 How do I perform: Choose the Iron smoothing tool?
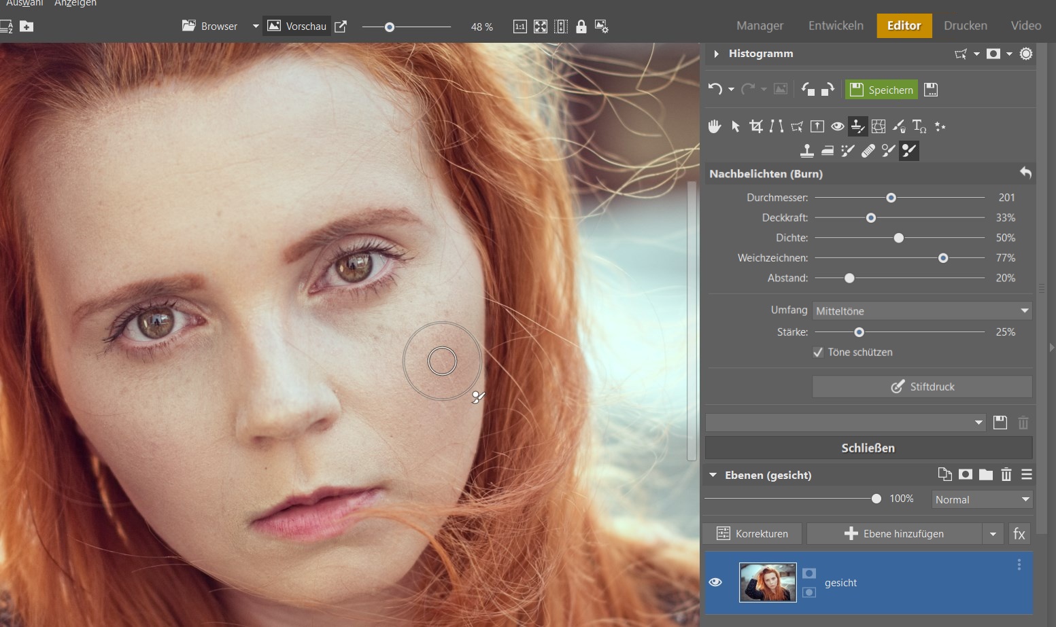pos(828,151)
